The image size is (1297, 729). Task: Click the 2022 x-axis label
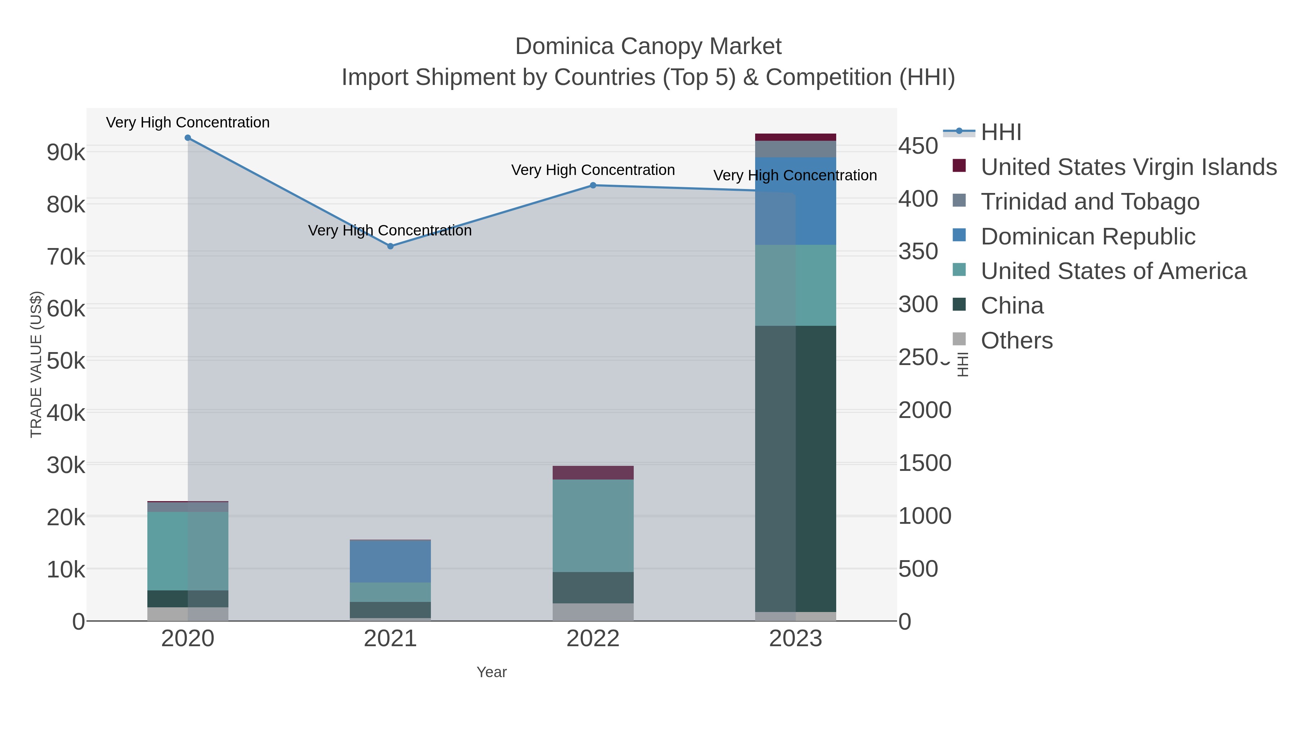click(x=593, y=639)
